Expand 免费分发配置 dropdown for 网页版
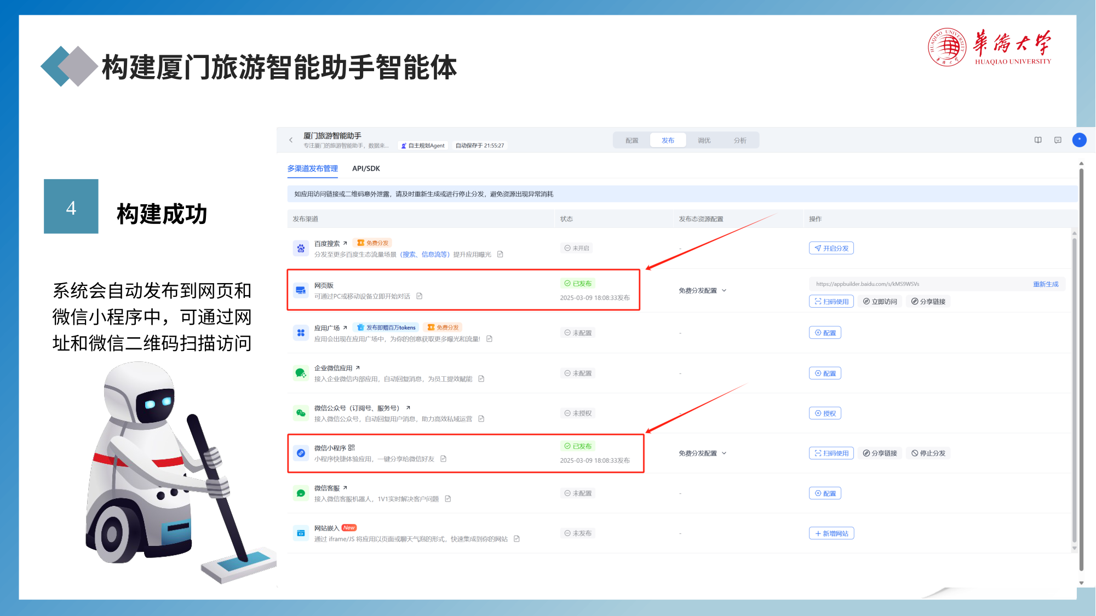The width and height of the screenshot is (1096, 616). (702, 291)
